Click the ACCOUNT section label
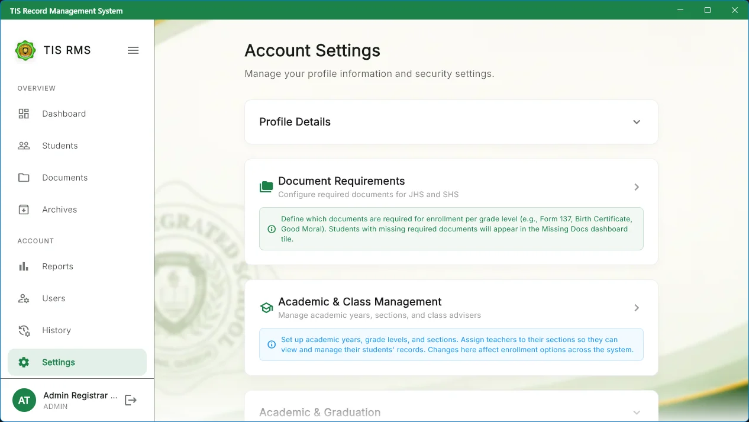The image size is (749, 422). pyautogui.click(x=35, y=241)
